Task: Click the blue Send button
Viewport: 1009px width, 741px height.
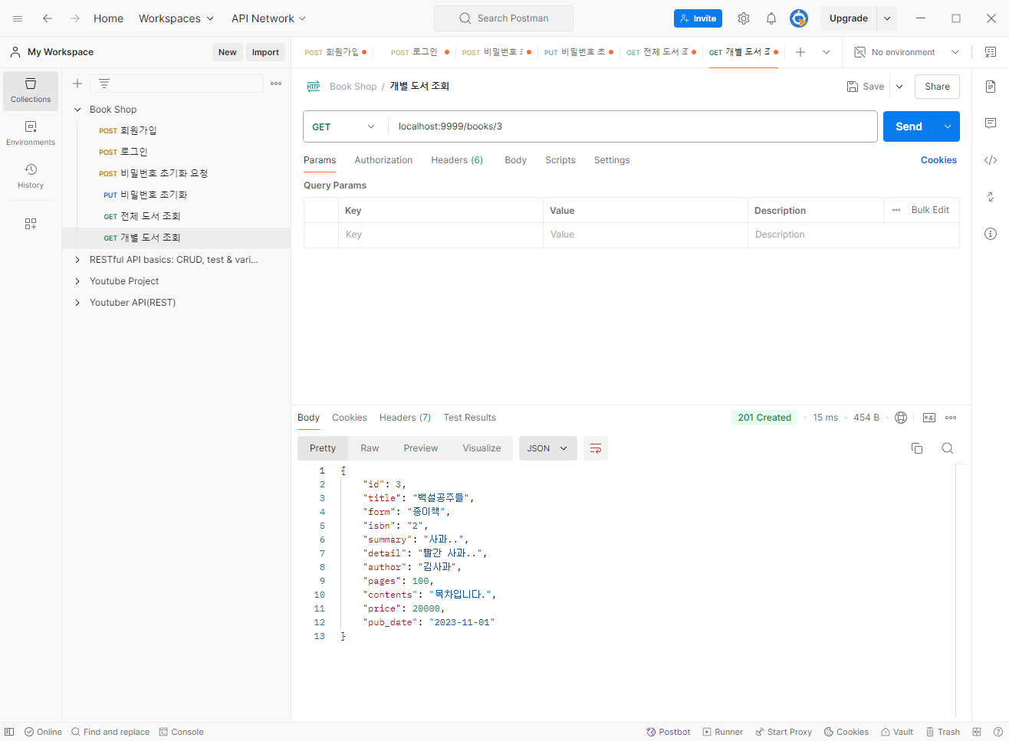Action: (x=909, y=126)
